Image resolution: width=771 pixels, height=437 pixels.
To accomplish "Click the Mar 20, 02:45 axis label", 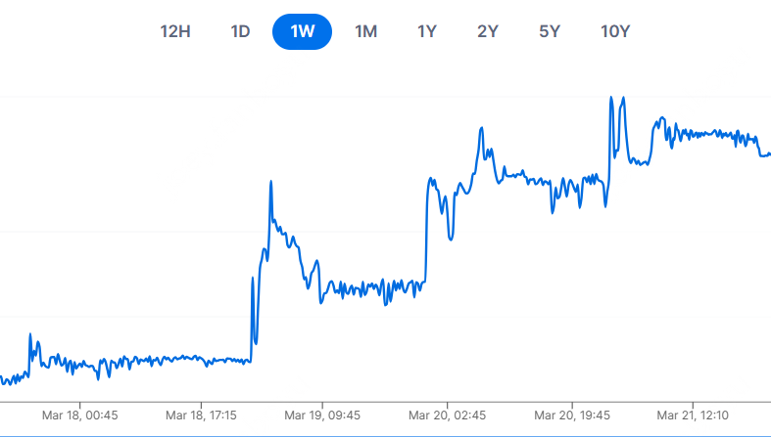I will pyautogui.click(x=448, y=415).
